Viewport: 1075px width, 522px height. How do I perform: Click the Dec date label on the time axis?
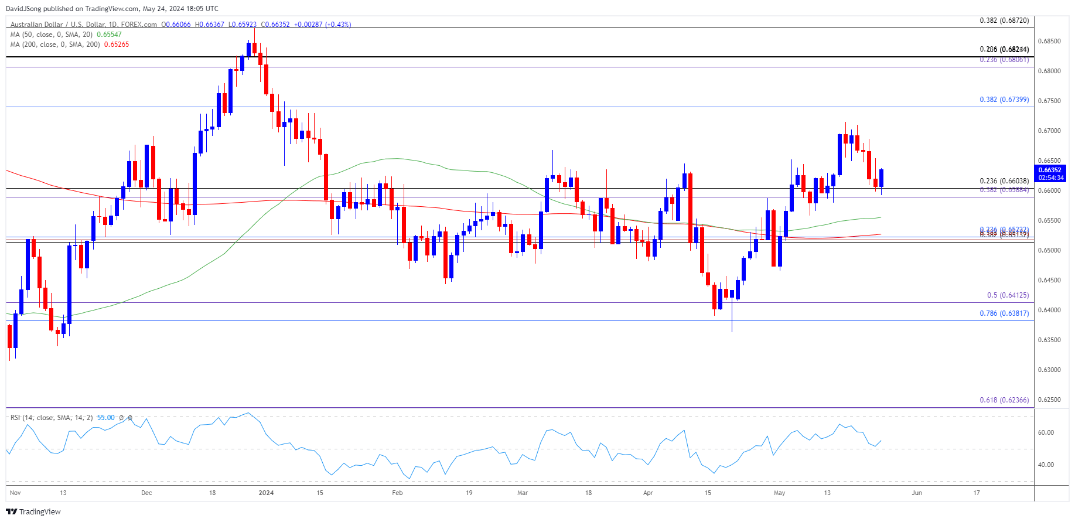(146, 493)
